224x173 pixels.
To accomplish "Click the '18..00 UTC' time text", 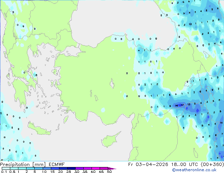I will pyautogui.click(x=184, y=165).
